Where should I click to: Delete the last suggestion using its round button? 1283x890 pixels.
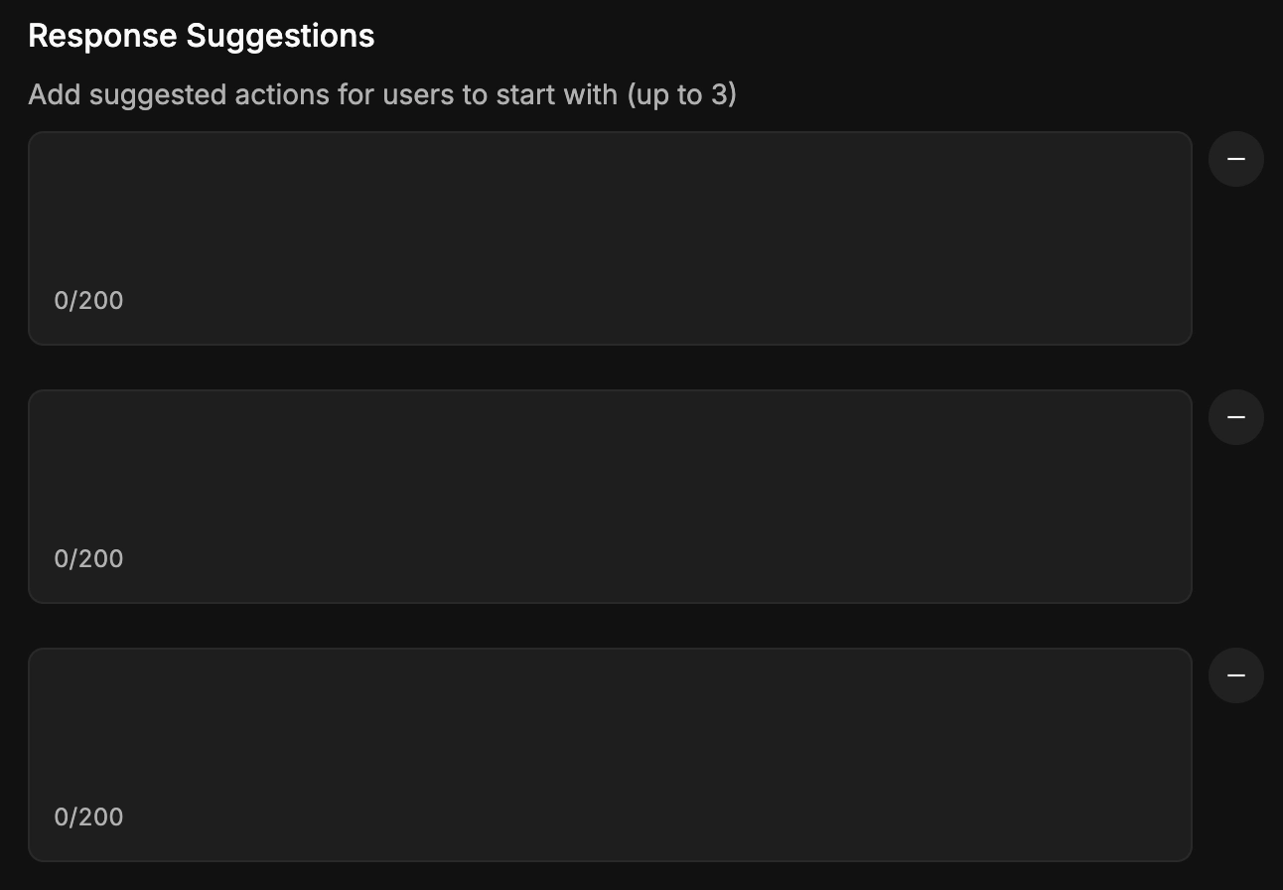(1235, 675)
